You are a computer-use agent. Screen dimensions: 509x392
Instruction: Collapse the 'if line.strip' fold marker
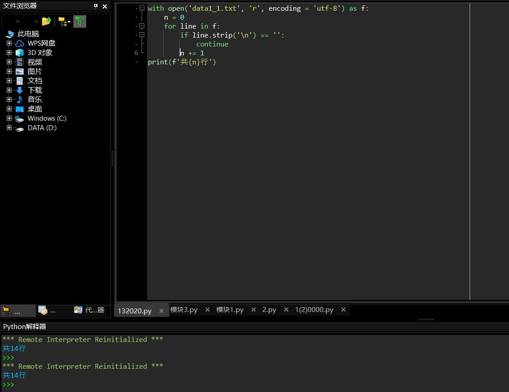142,35
